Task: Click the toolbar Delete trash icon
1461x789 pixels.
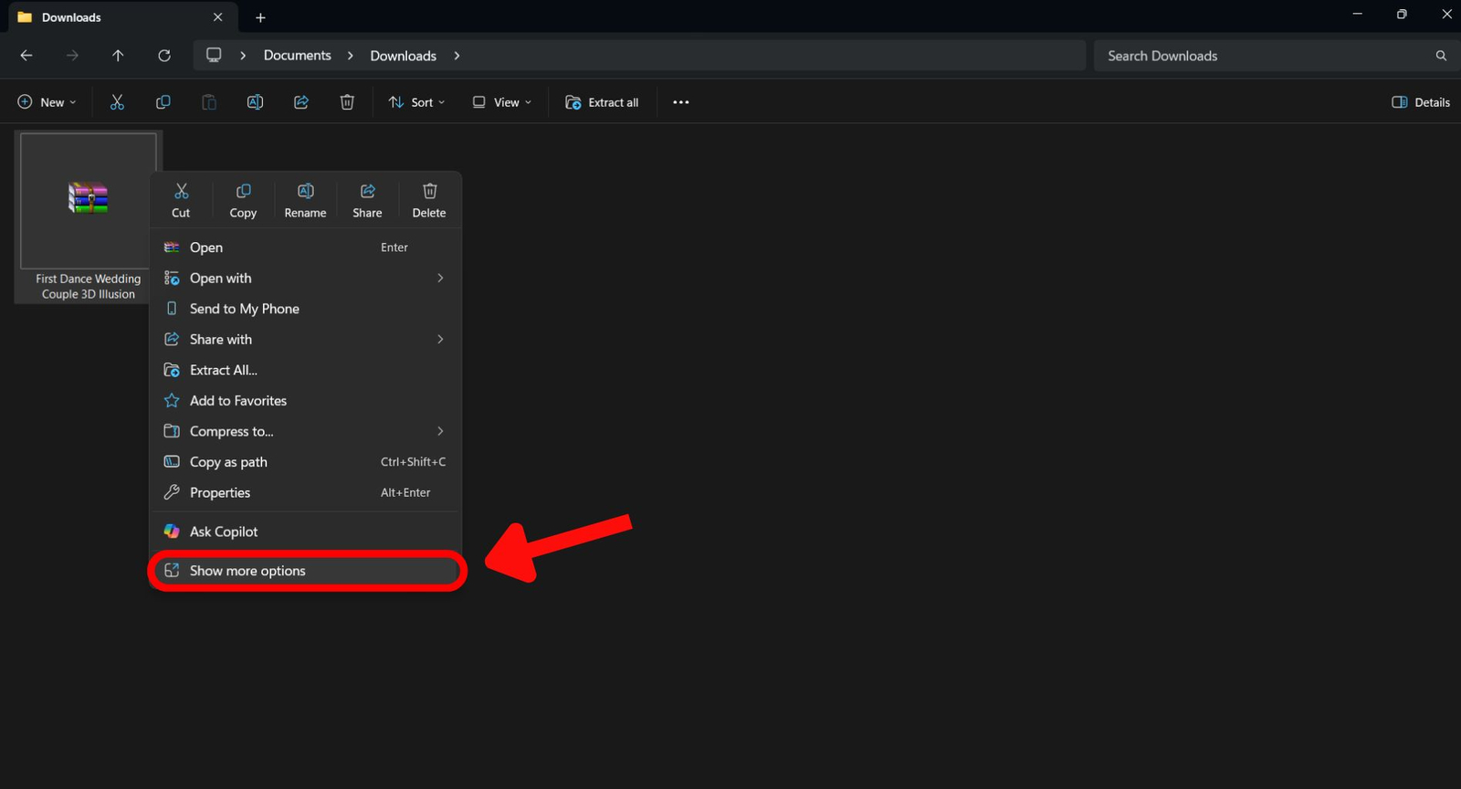Action: point(347,102)
